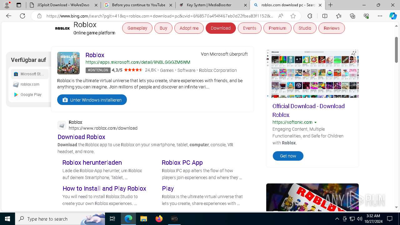Viewport: 400px width, 225px height.
Task: Close the JJSploit Download tab
Action: (x=96, y=5)
